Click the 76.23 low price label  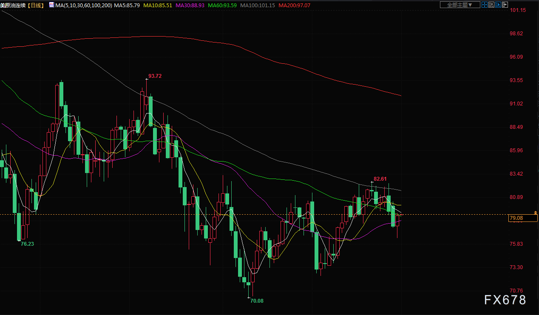pos(27,244)
